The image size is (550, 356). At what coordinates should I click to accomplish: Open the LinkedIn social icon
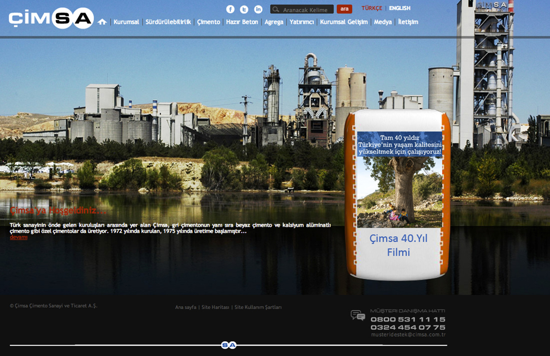(x=258, y=9)
